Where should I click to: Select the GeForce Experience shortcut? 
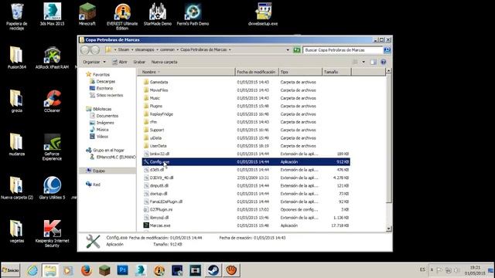tap(52, 147)
